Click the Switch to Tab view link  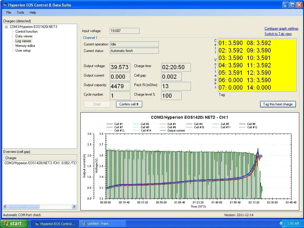point(278,34)
